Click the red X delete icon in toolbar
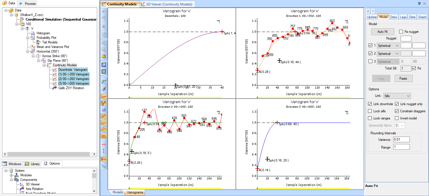 pyautogui.click(x=104, y=26)
